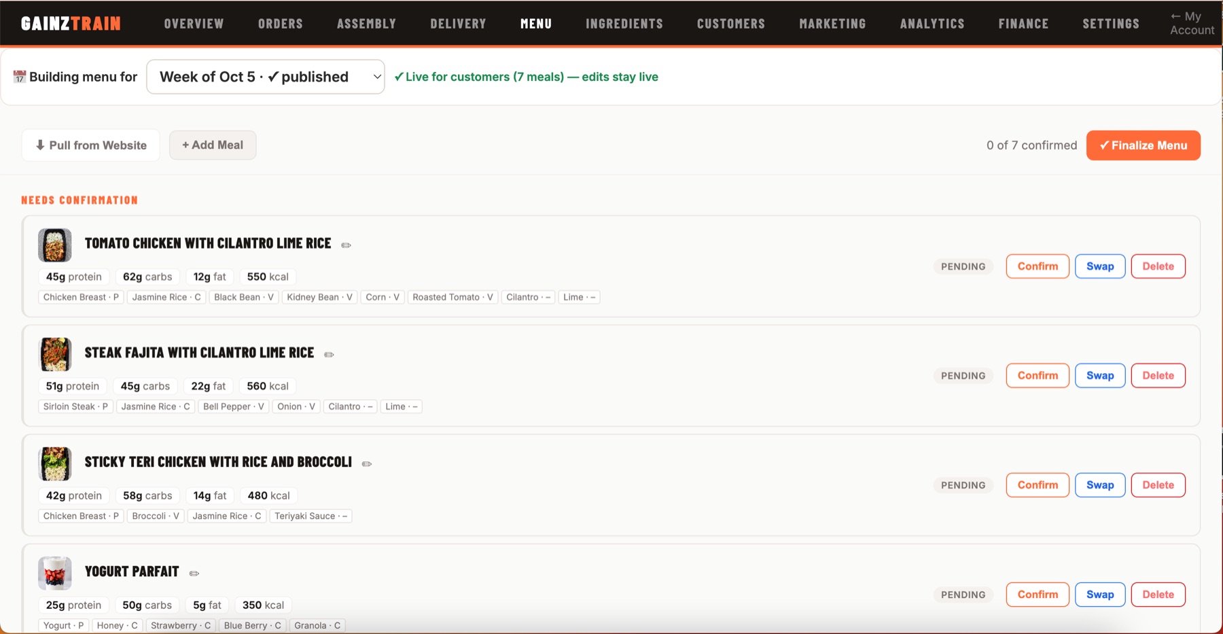Open the Customers section
This screenshot has width=1223, height=634.
[x=731, y=24]
